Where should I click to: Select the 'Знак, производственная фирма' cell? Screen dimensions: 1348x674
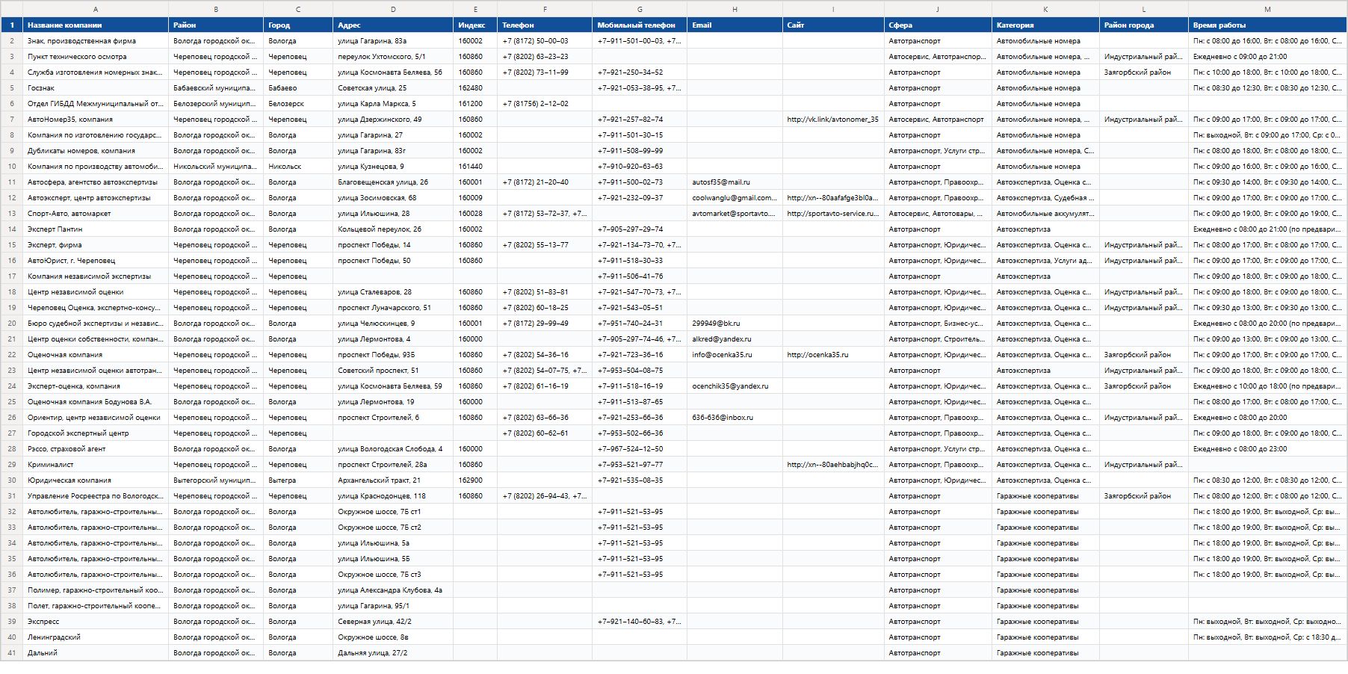tap(96, 41)
